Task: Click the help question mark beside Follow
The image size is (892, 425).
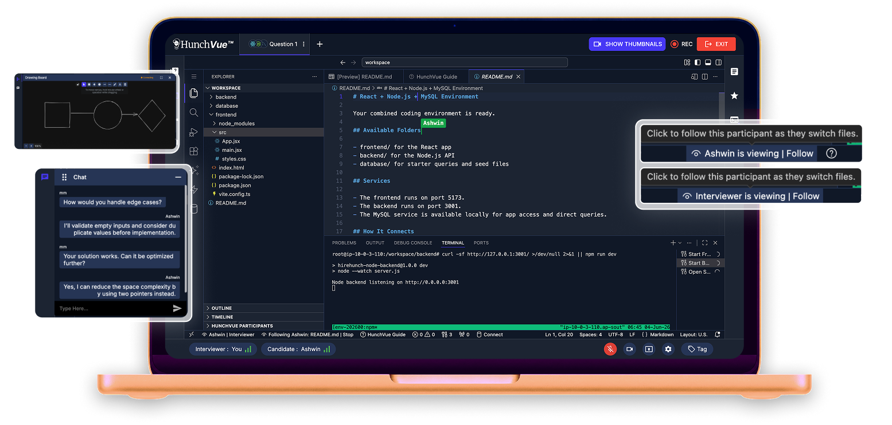Action: (x=831, y=154)
